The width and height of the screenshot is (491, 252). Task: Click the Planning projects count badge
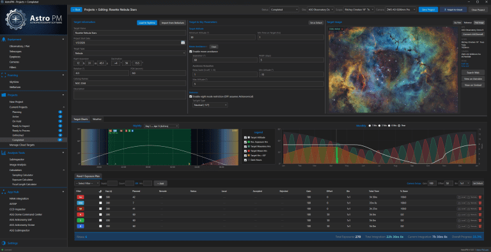pos(61,112)
